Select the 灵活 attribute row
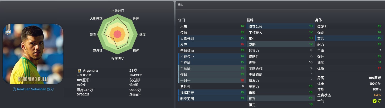Screen dimensions: 385x108 [x=349, y=38]
